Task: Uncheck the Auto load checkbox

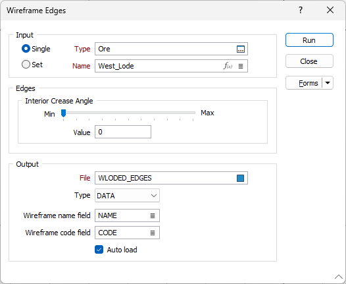Action: click(x=99, y=250)
